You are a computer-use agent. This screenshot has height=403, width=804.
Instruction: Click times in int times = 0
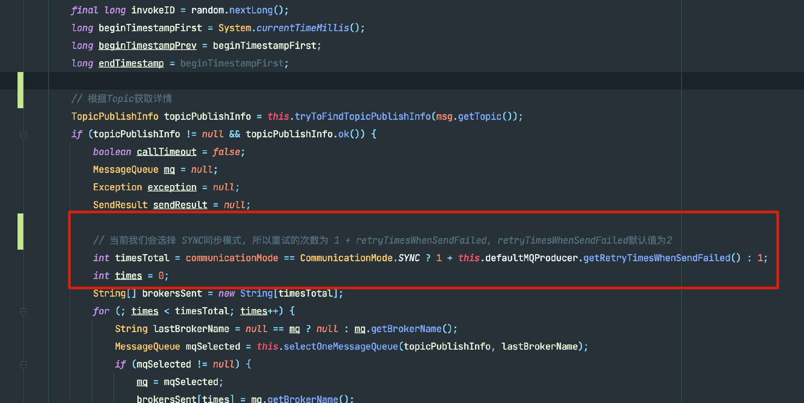tap(128, 276)
